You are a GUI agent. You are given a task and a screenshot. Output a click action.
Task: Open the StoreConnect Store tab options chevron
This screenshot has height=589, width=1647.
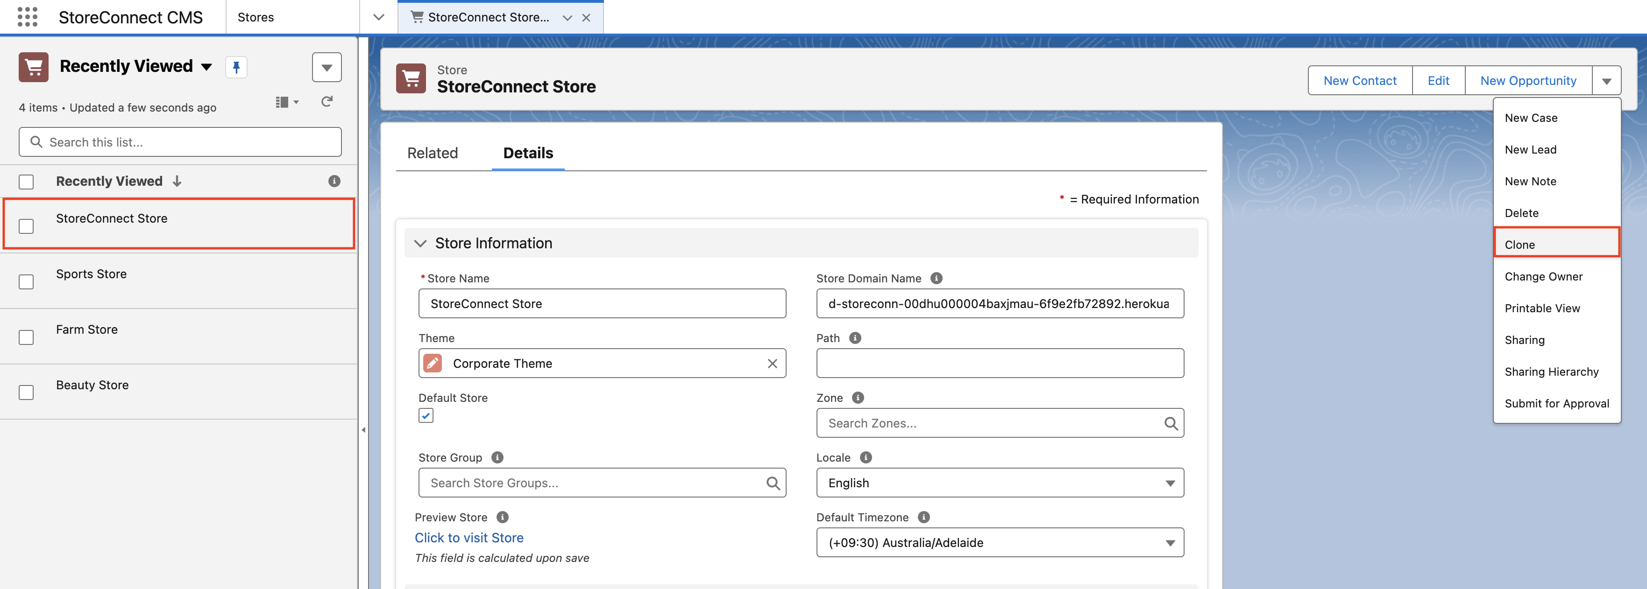tap(567, 18)
